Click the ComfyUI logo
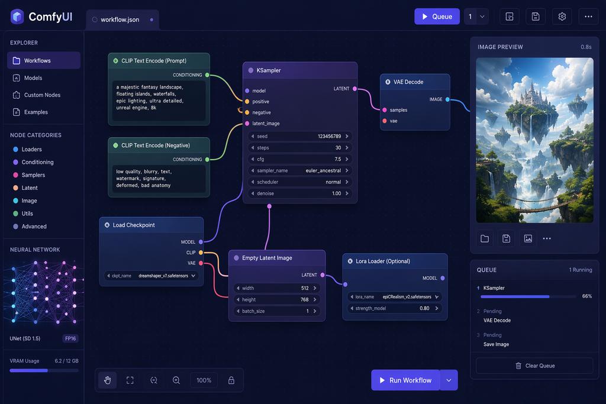 click(17, 17)
